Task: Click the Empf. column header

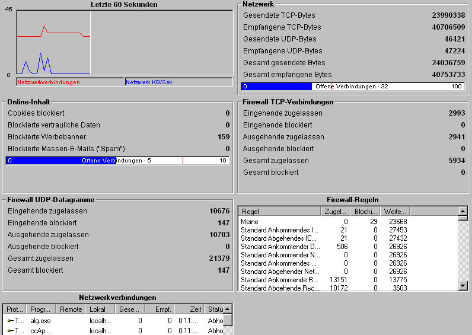Action: (160, 309)
